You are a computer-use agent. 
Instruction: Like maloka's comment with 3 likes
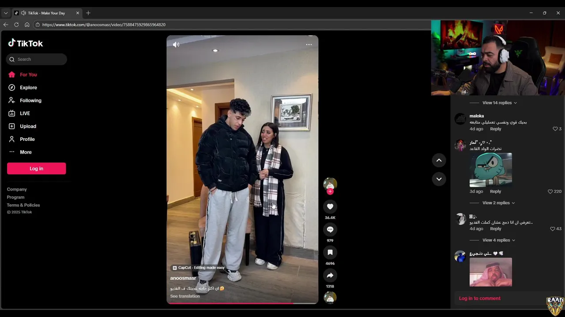tap(555, 129)
